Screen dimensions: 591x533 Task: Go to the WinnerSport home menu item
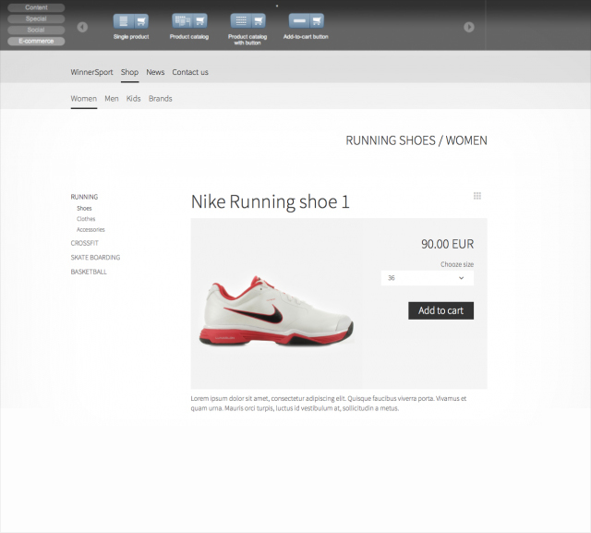91,72
